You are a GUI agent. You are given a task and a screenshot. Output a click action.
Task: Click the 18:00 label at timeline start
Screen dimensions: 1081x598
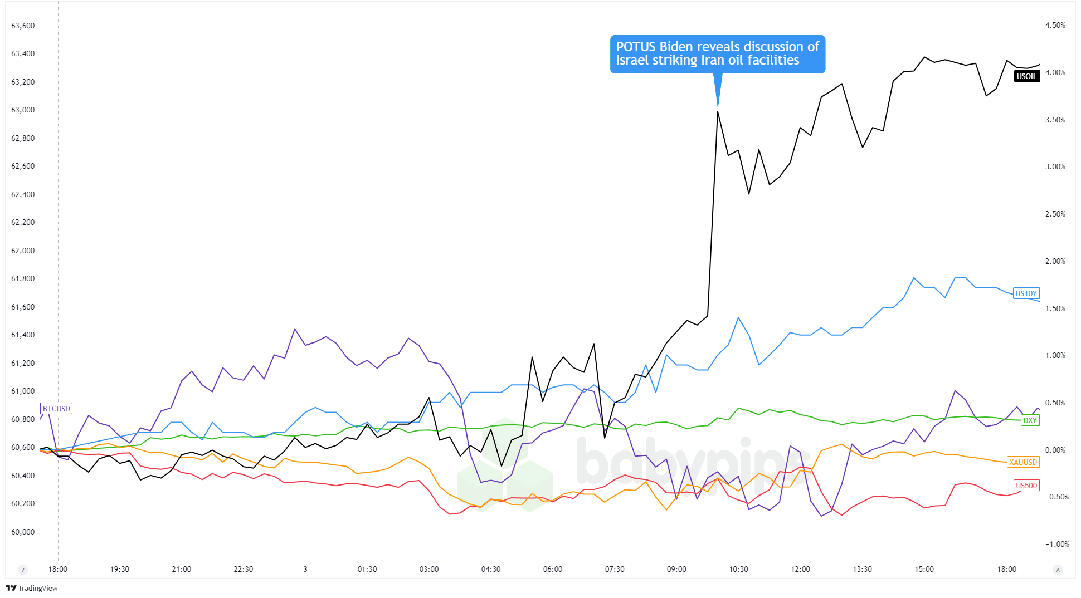(x=58, y=569)
